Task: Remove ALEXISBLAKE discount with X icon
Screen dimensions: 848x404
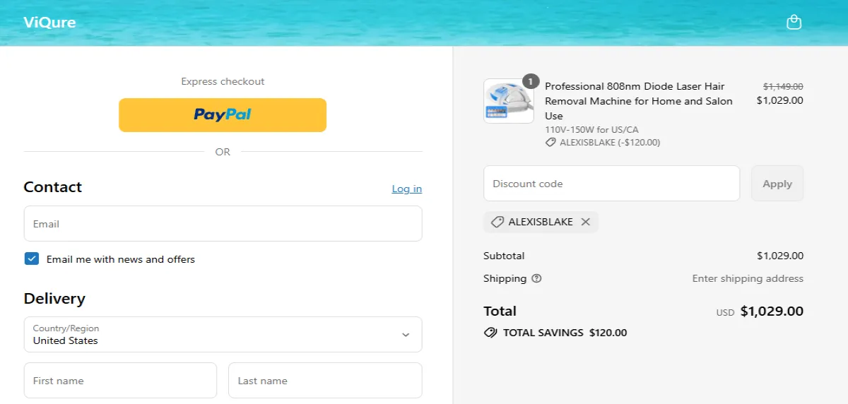Action: point(585,222)
